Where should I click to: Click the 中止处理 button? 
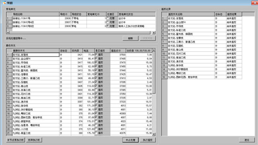click(131, 140)
